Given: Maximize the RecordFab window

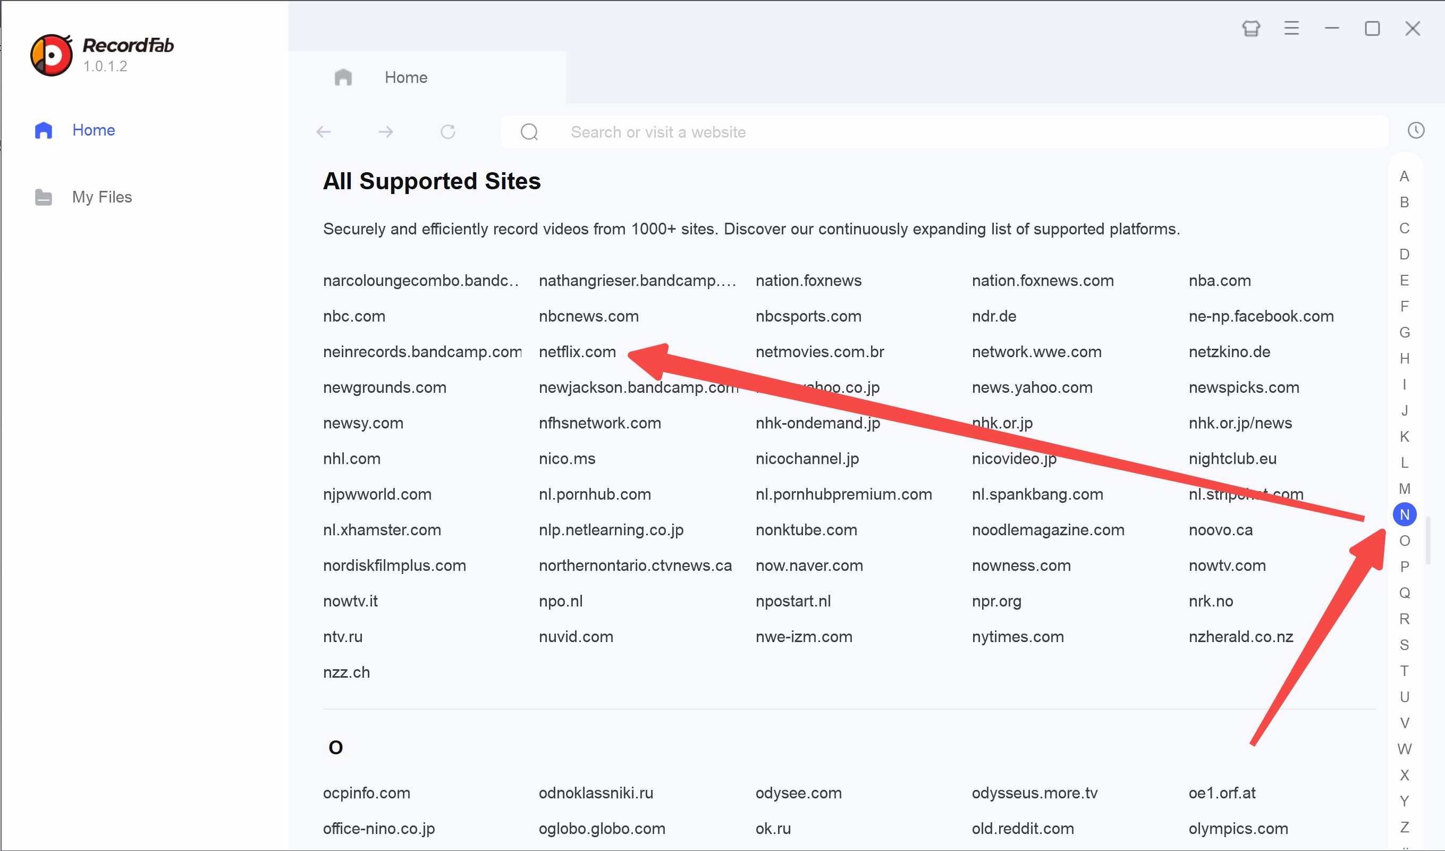Looking at the screenshot, I should 1372,28.
